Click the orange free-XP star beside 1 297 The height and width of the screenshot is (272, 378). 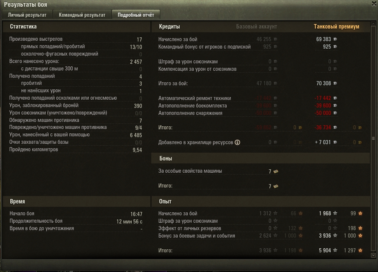point(361,251)
